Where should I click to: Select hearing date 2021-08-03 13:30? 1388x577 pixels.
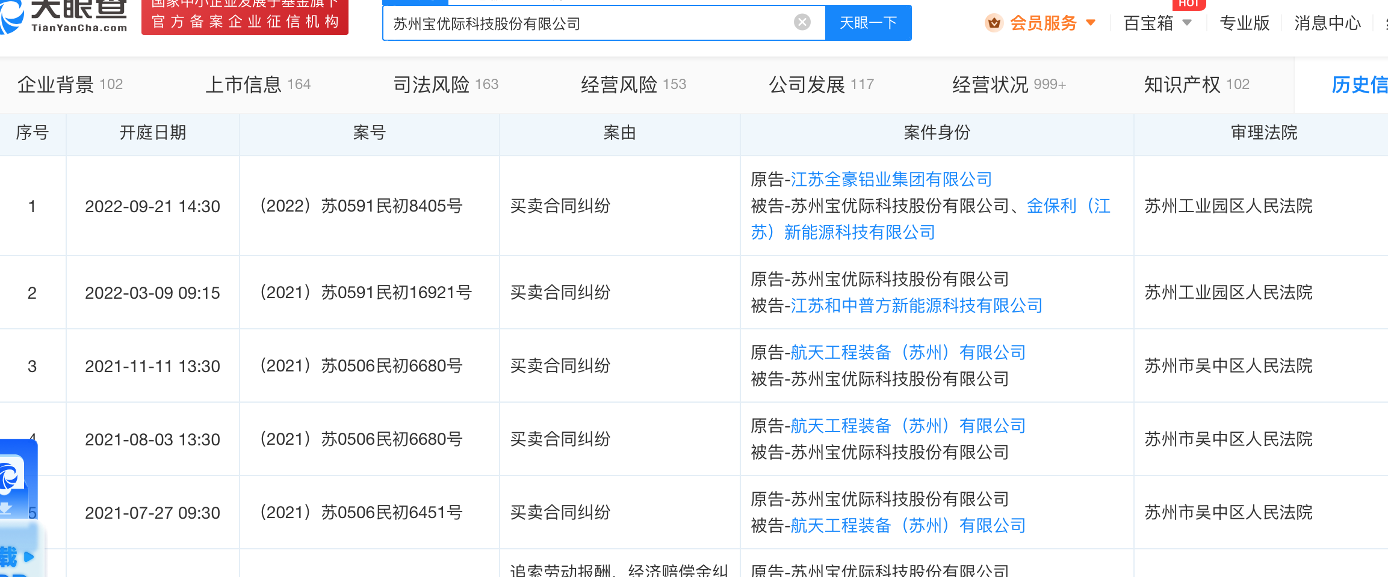[x=153, y=439]
